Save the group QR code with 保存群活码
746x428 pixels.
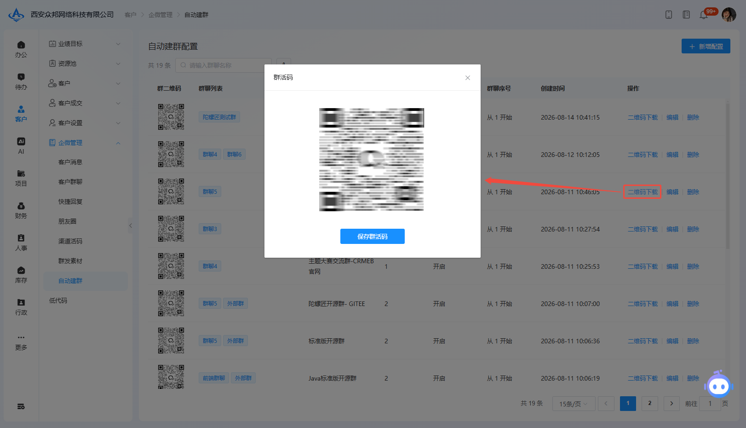click(x=373, y=237)
